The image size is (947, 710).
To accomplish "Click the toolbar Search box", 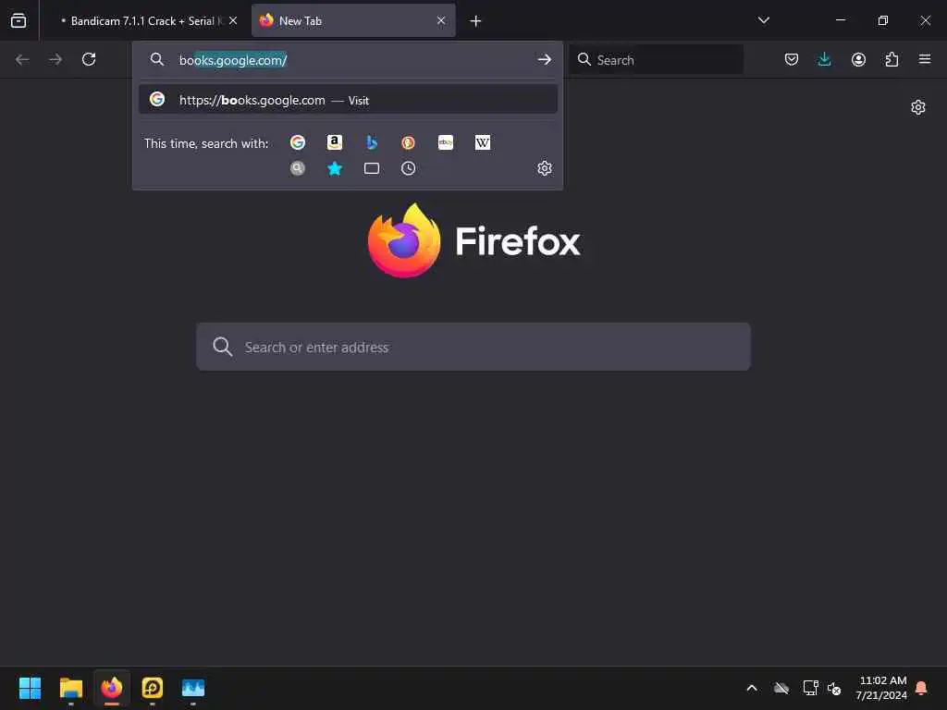I will click(657, 60).
